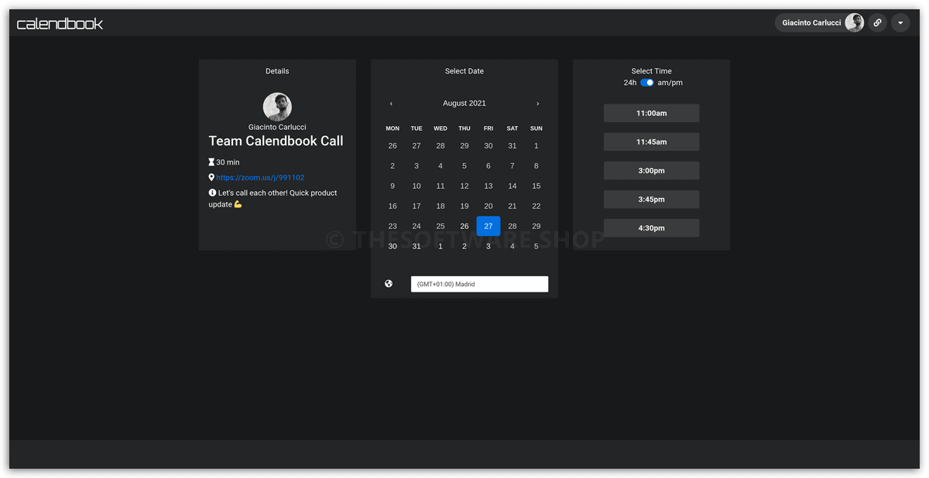Choose August 9 in the calendar

point(393,186)
